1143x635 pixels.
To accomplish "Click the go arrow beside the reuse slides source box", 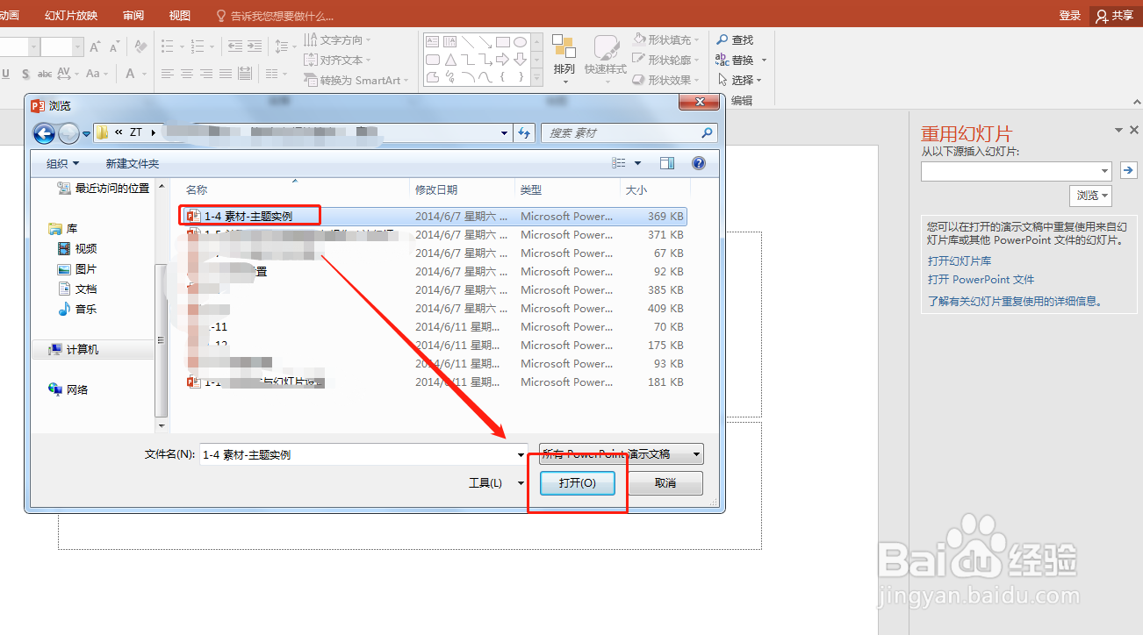I will (1129, 170).
